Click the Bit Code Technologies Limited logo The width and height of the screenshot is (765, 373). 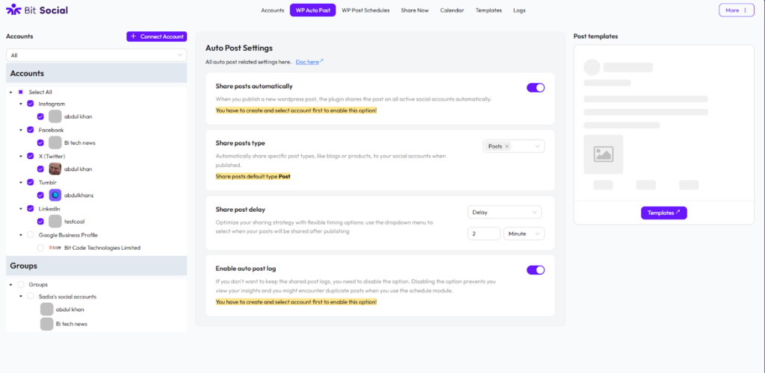pyautogui.click(x=55, y=248)
